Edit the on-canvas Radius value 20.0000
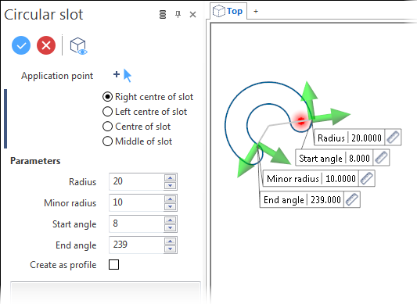This screenshot has height=304, width=417. point(366,138)
